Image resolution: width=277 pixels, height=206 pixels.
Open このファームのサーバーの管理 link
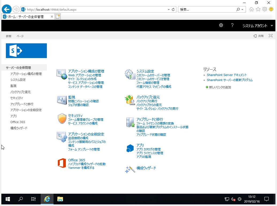pos(153,75)
